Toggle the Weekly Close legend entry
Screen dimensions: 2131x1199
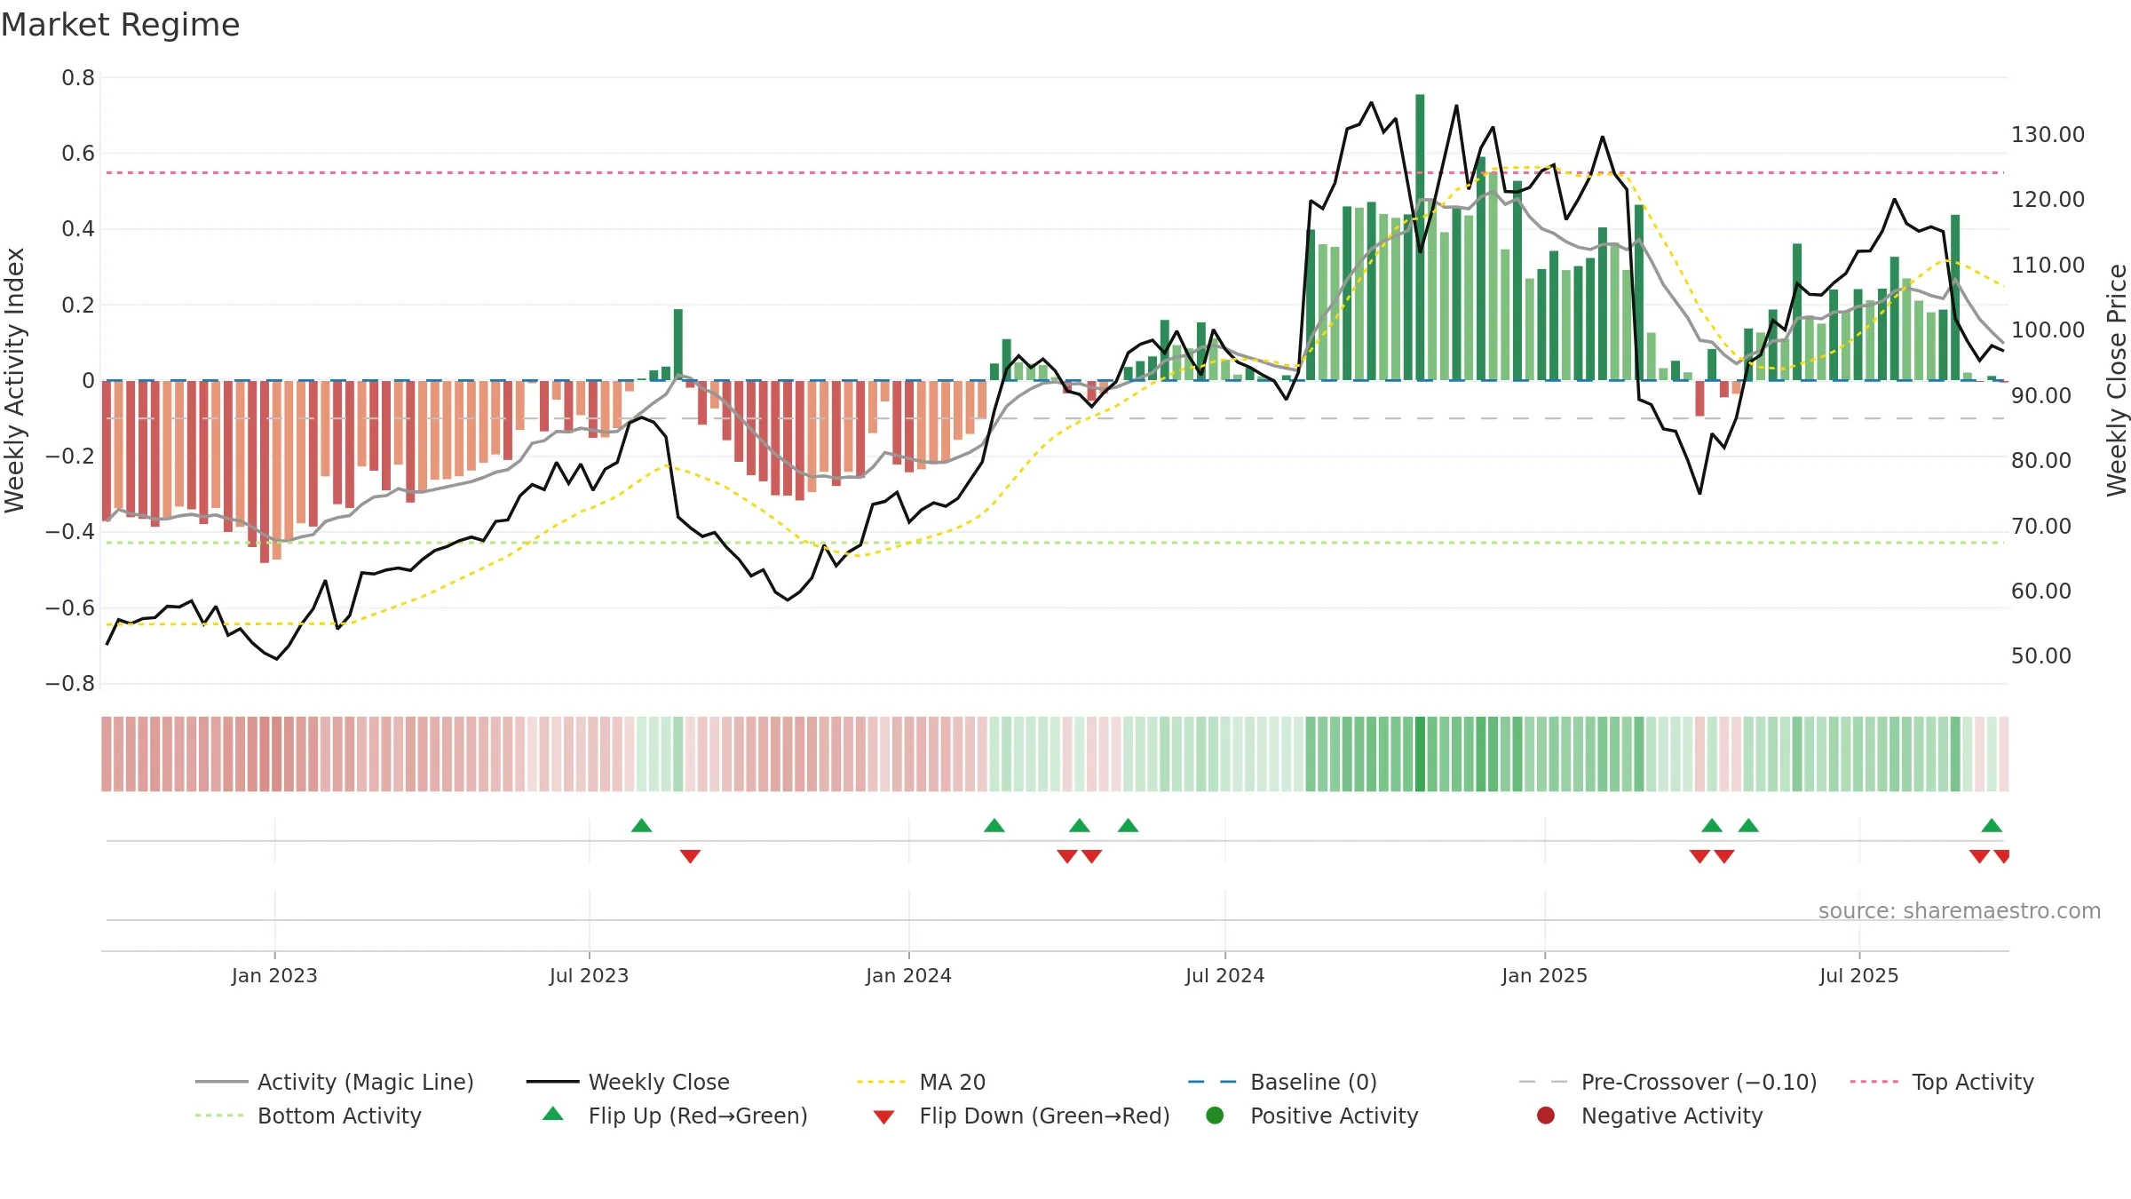click(x=628, y=1082)
